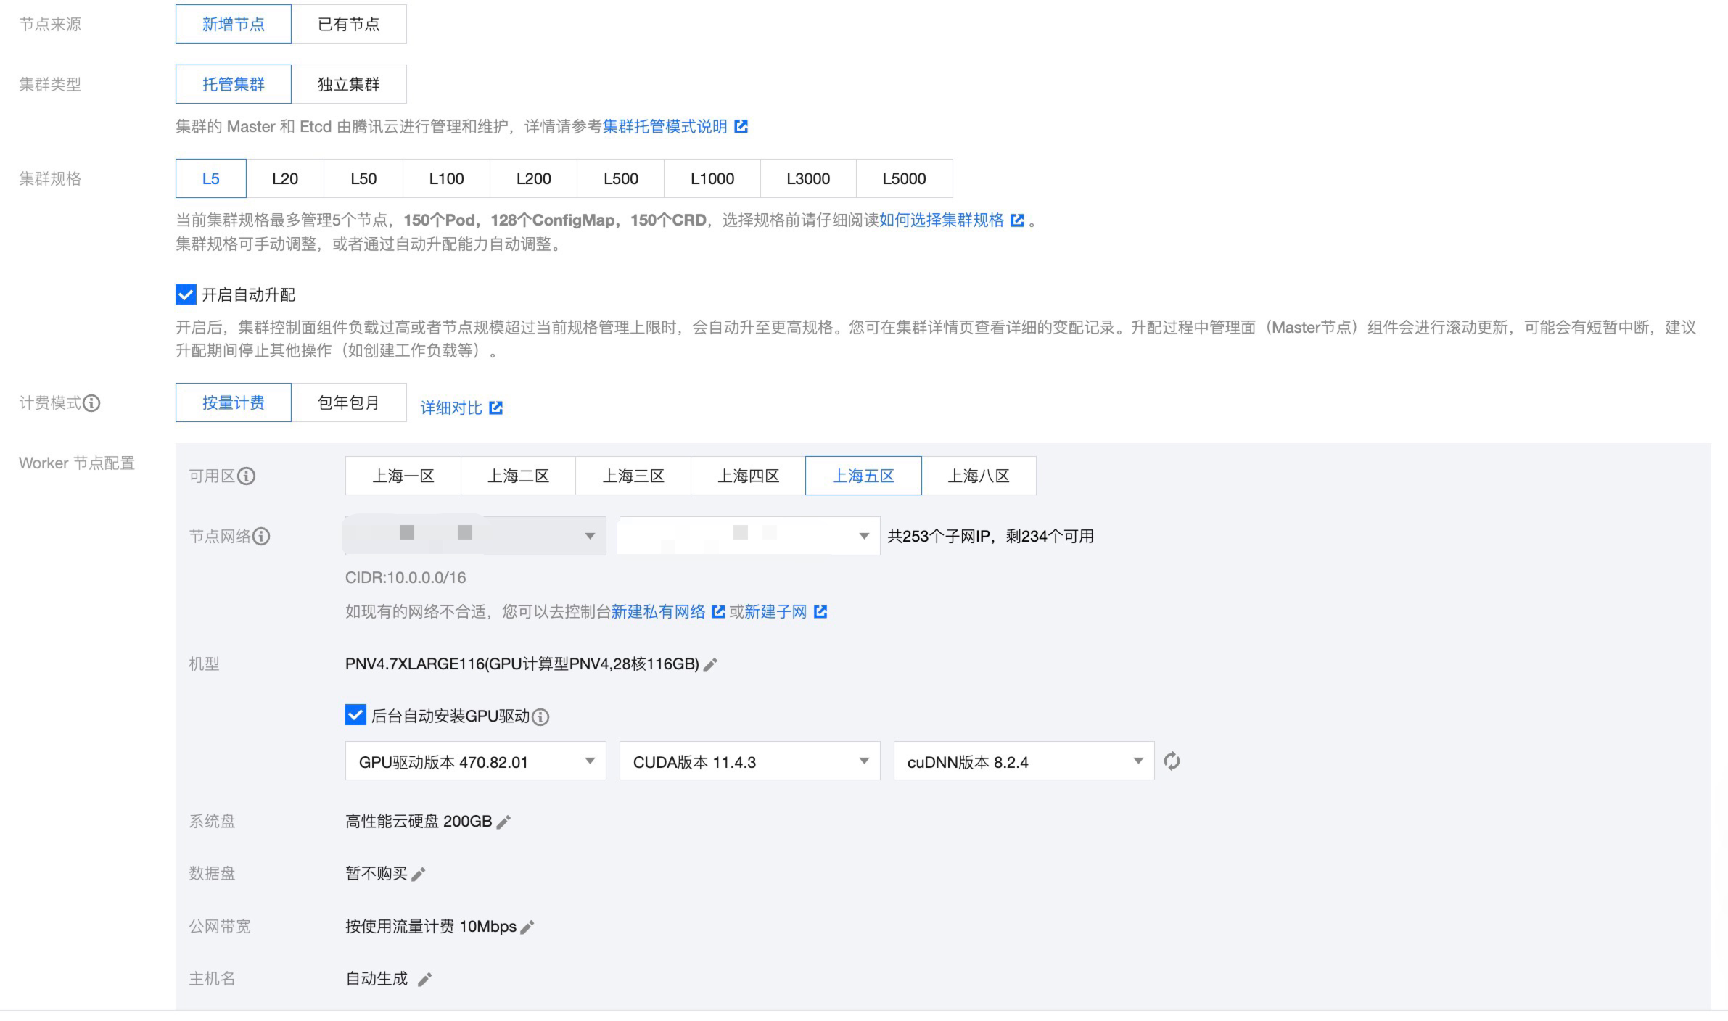The width and height of the screenshot is (1728, 1021).
Task: Click pencil icon beside 公网带宽 10Mbps
Action: coord(527,927)
